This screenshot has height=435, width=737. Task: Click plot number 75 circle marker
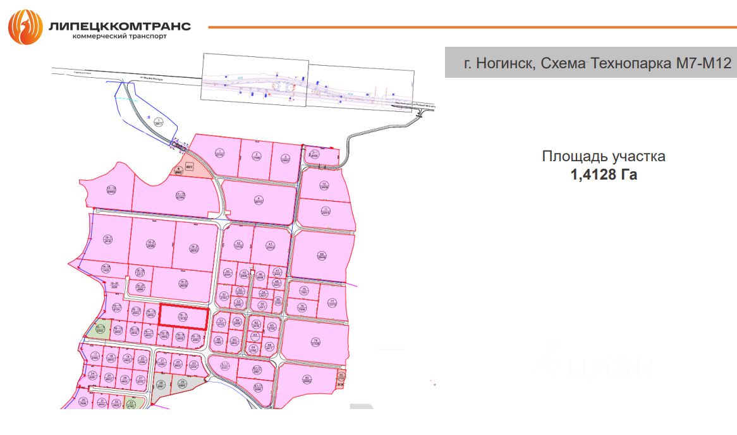coord(303,291)
